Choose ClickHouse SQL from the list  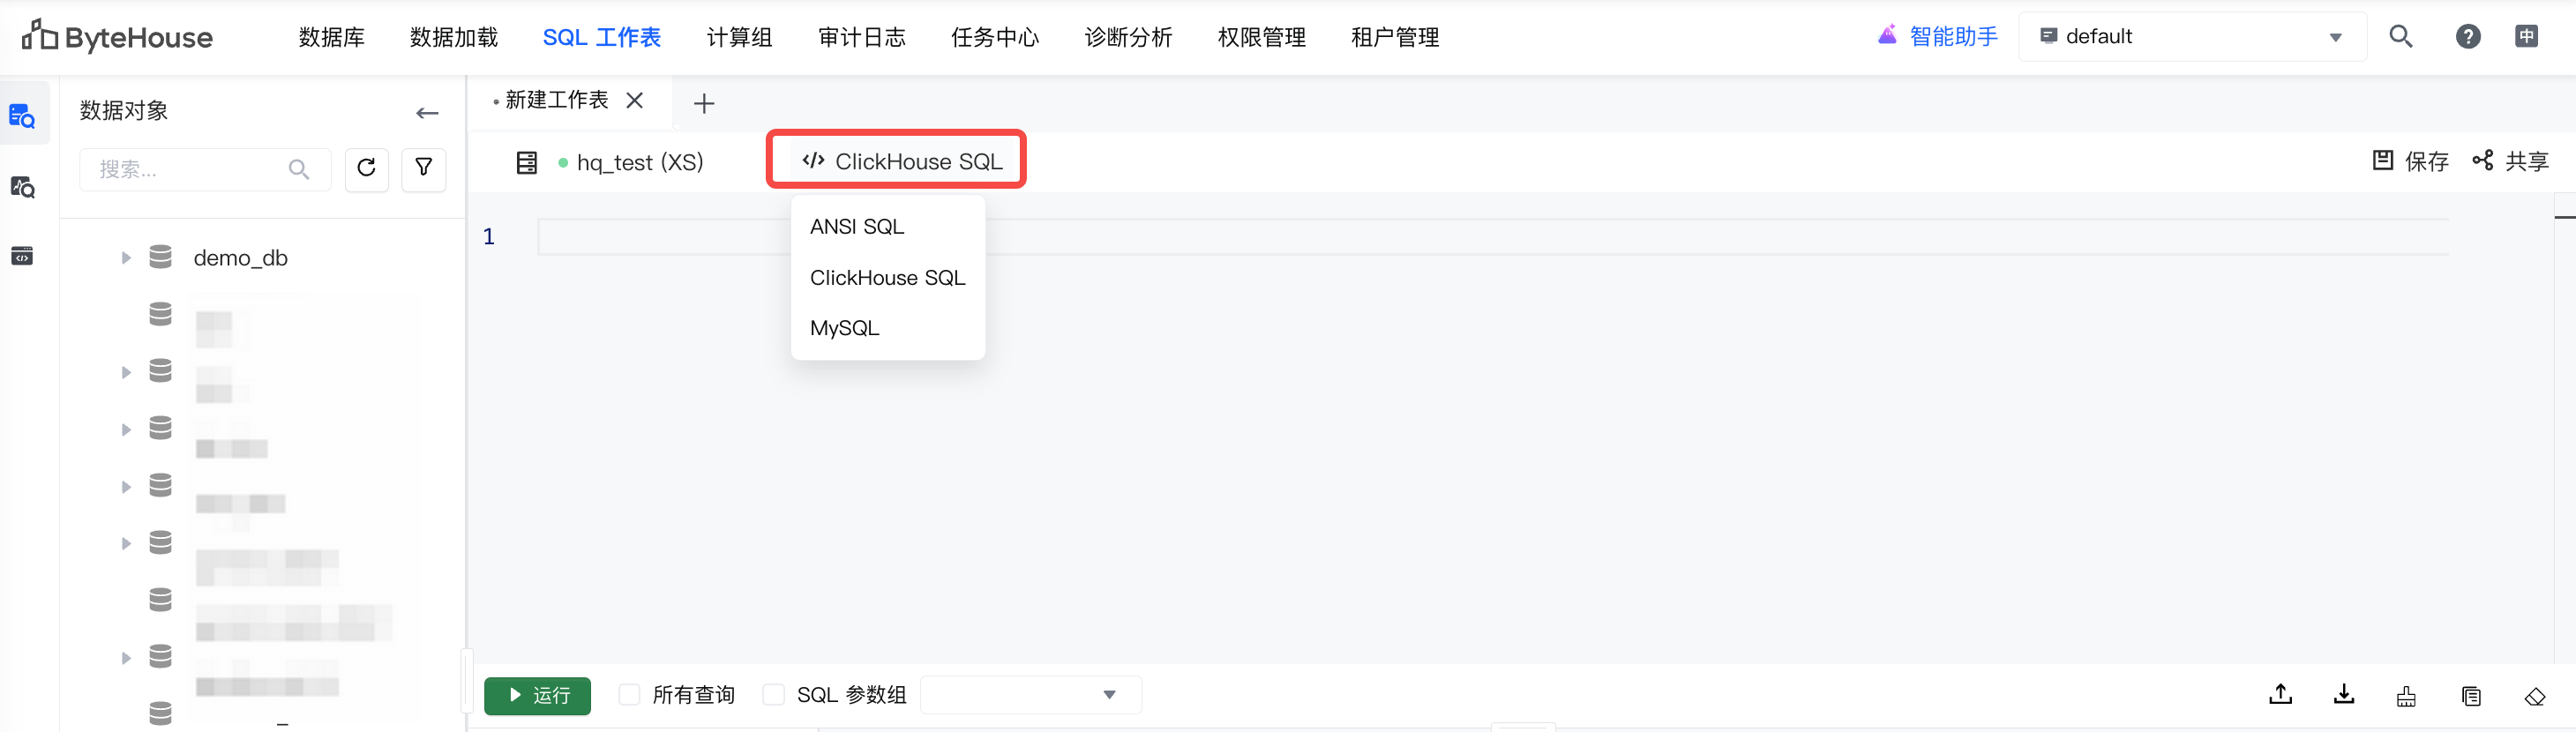click(888, 278)
